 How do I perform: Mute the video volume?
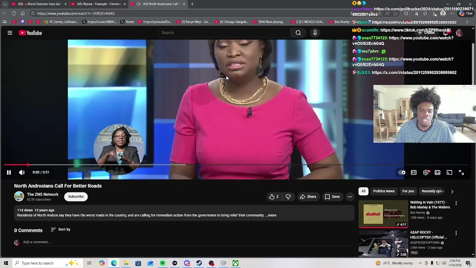22,172
